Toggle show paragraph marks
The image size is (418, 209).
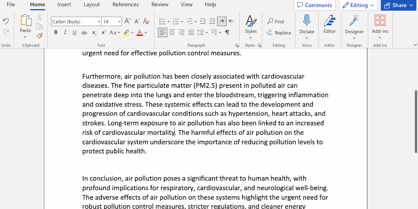click(227, 33)
